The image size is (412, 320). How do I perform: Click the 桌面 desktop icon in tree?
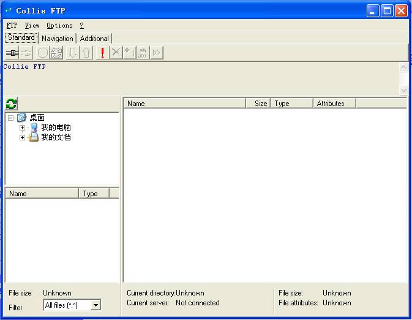(x=21, y=117)
